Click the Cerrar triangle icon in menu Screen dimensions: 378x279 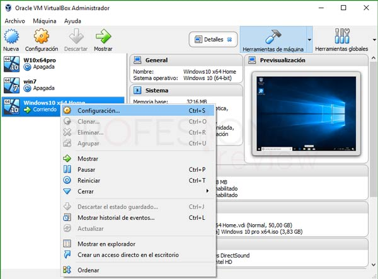(67, 191)
